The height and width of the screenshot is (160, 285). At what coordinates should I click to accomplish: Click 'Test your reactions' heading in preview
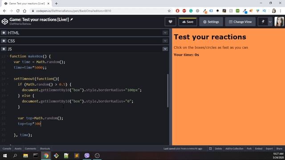point(210,37)
